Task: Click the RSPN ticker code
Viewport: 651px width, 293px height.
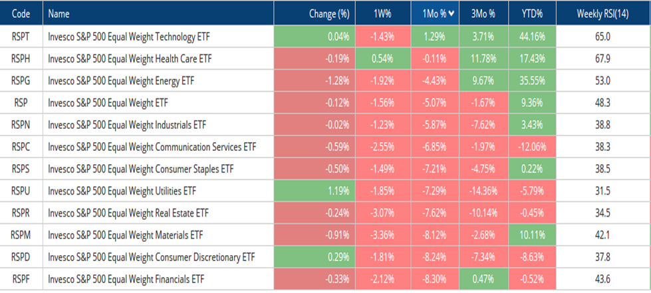Action: coord(21,125)
